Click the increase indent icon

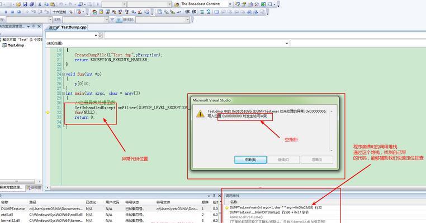[x=194, y=12]
